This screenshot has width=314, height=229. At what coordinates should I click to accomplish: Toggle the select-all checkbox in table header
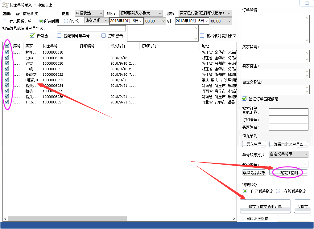pos(7,46)
